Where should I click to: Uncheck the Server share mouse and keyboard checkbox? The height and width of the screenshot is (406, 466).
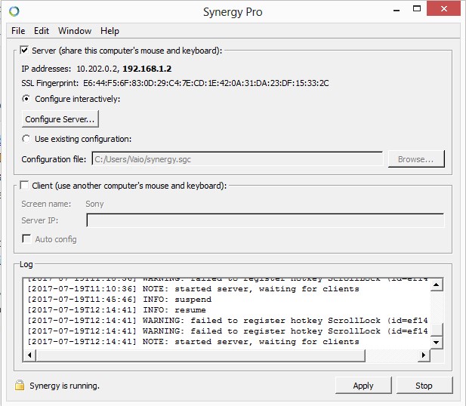tap(24, 51)
